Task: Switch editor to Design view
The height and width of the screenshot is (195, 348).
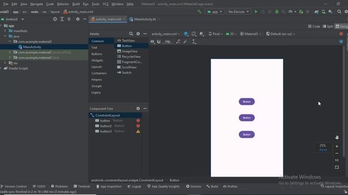Action: click(341, 27)
